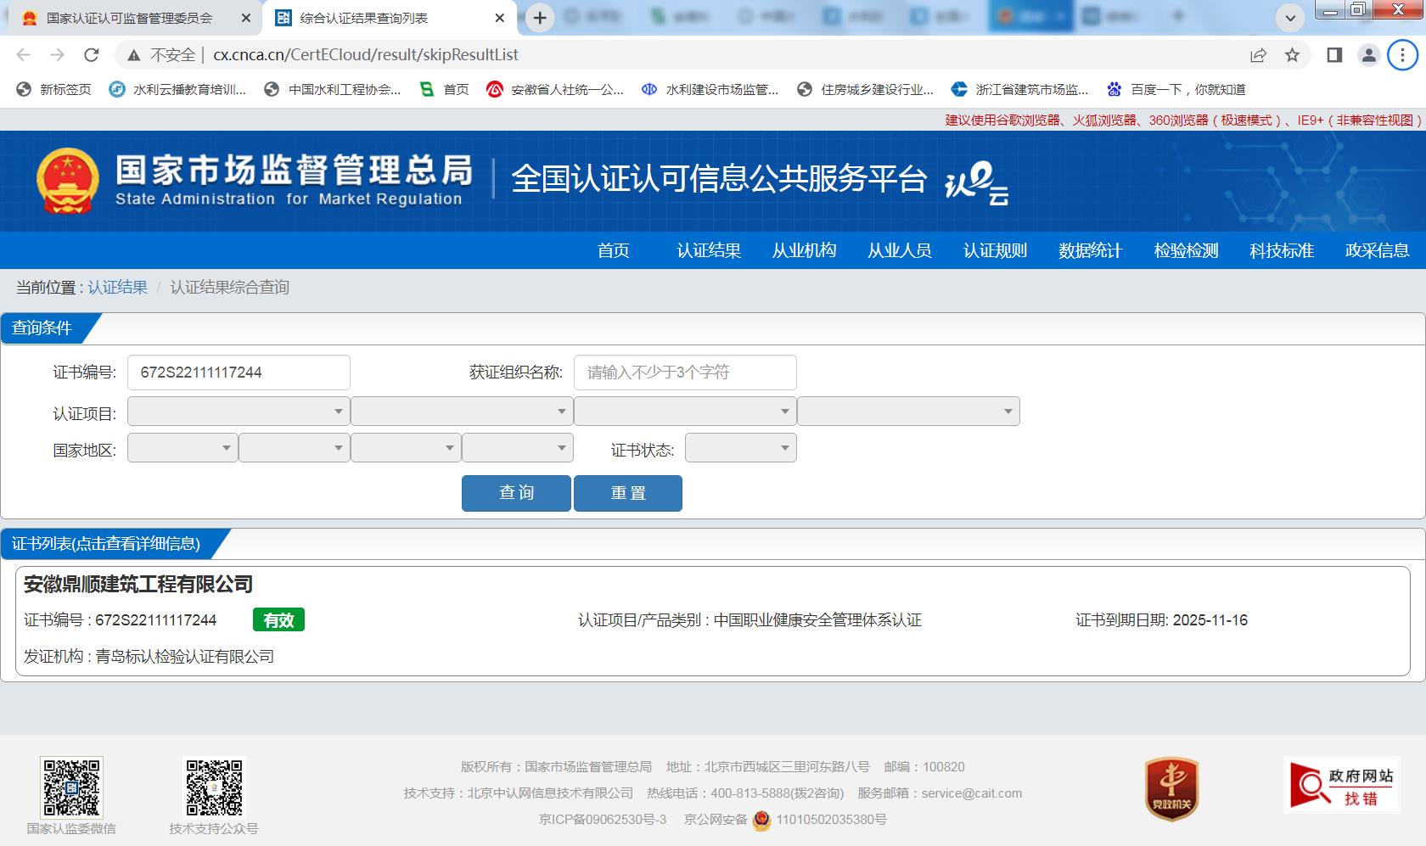This screenshot has width=1426, height=846.
Task: Close the 综合认证结果查询列表 tab
Action: pos(500,18)
